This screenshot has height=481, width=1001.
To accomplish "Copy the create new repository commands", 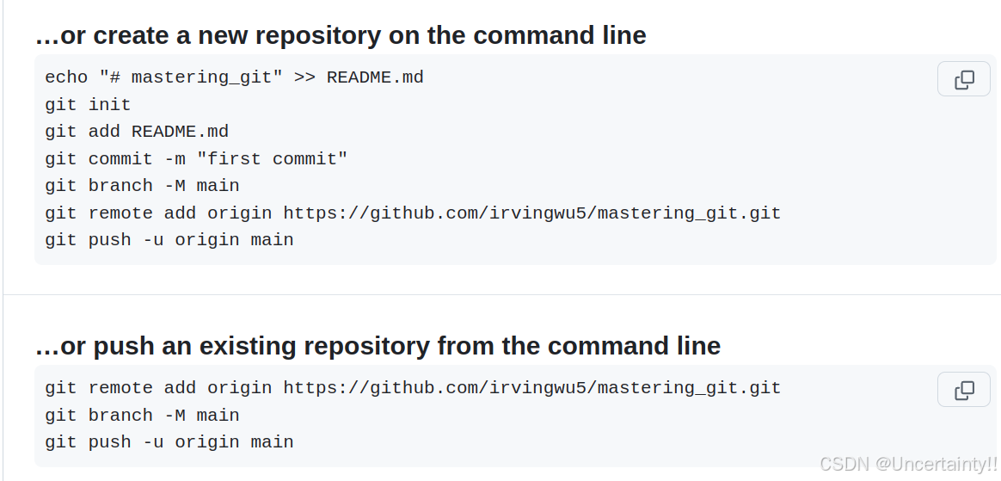I will pos(963,79).
